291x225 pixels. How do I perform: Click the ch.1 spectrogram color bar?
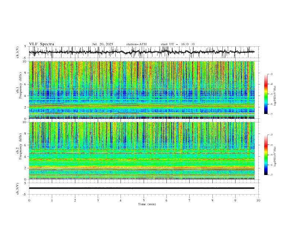point(266,94)
